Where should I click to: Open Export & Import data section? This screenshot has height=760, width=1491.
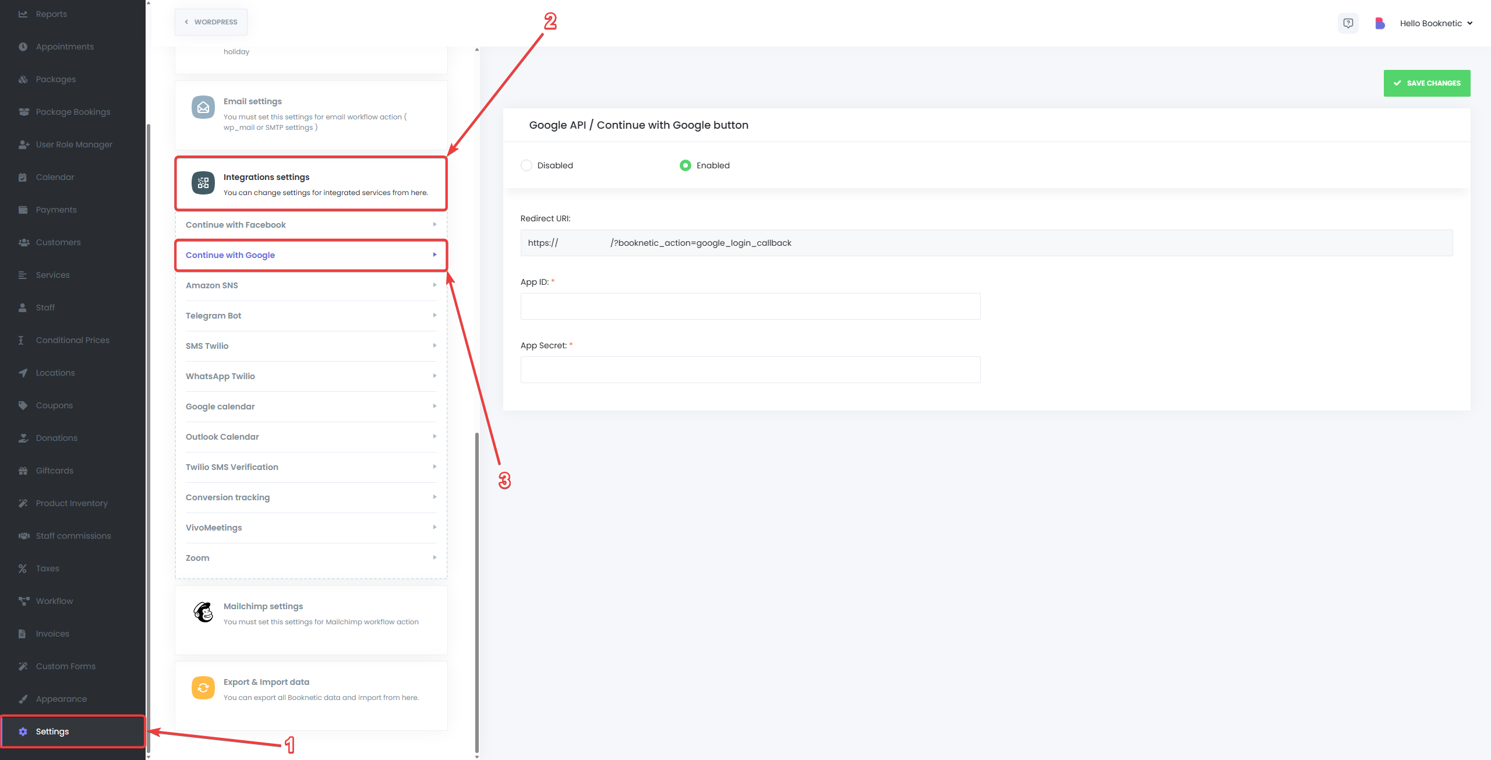(311, 696)
